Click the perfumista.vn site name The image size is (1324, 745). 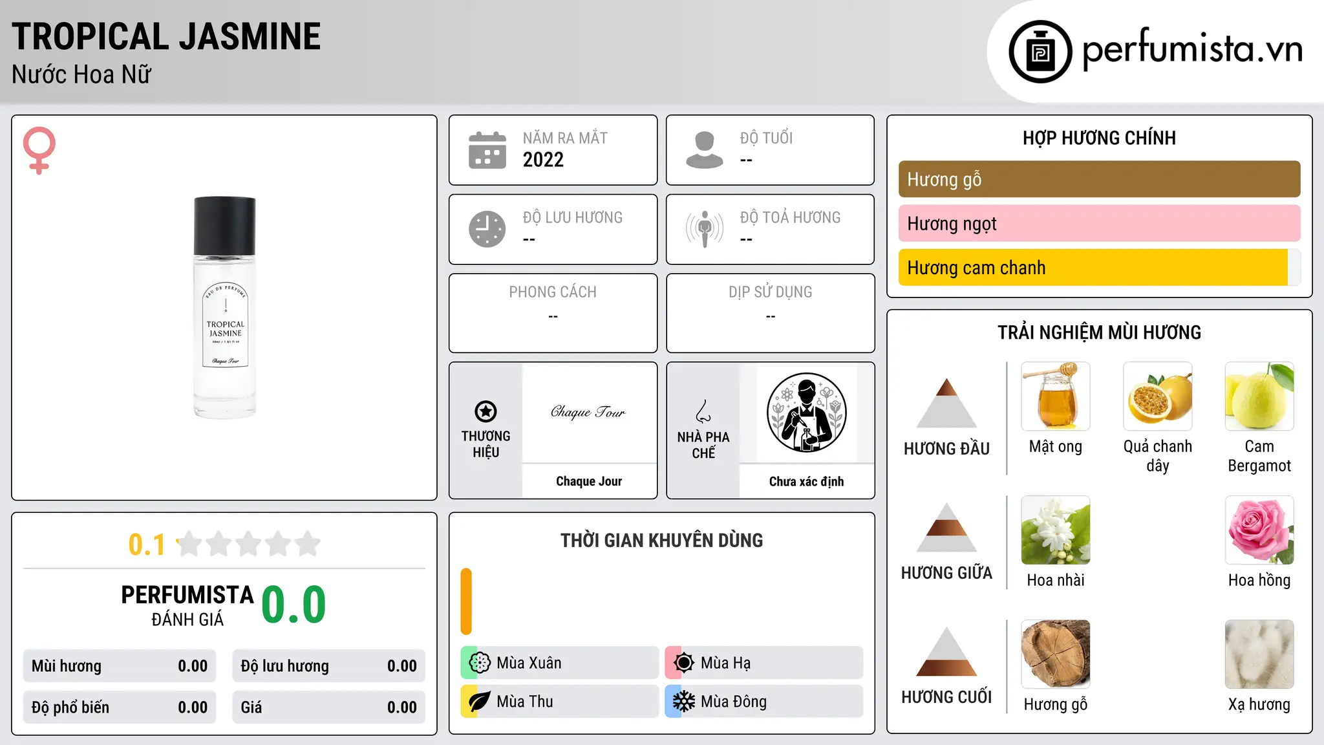(x=1192, y=49)
